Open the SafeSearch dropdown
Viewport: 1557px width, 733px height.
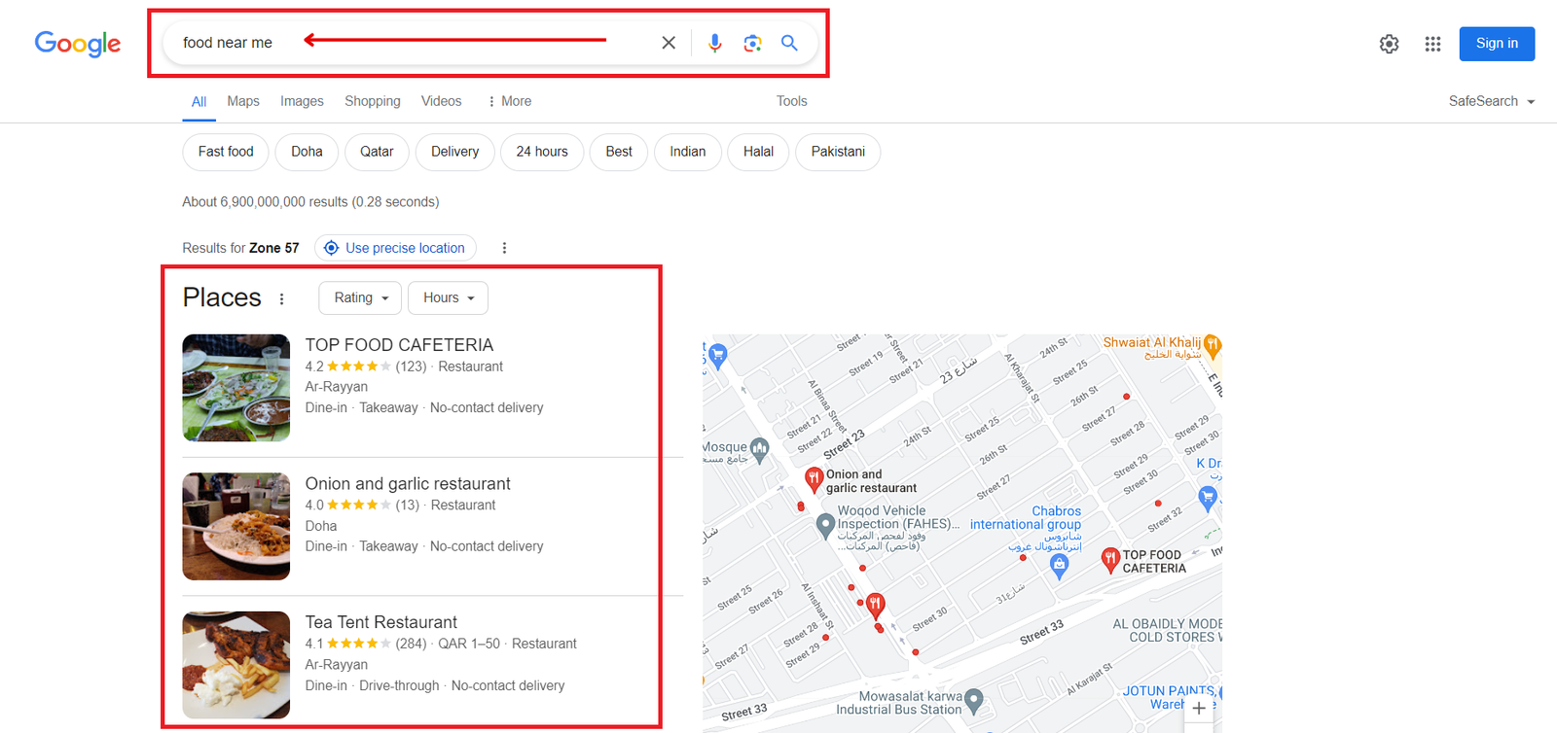(1491, 101)
